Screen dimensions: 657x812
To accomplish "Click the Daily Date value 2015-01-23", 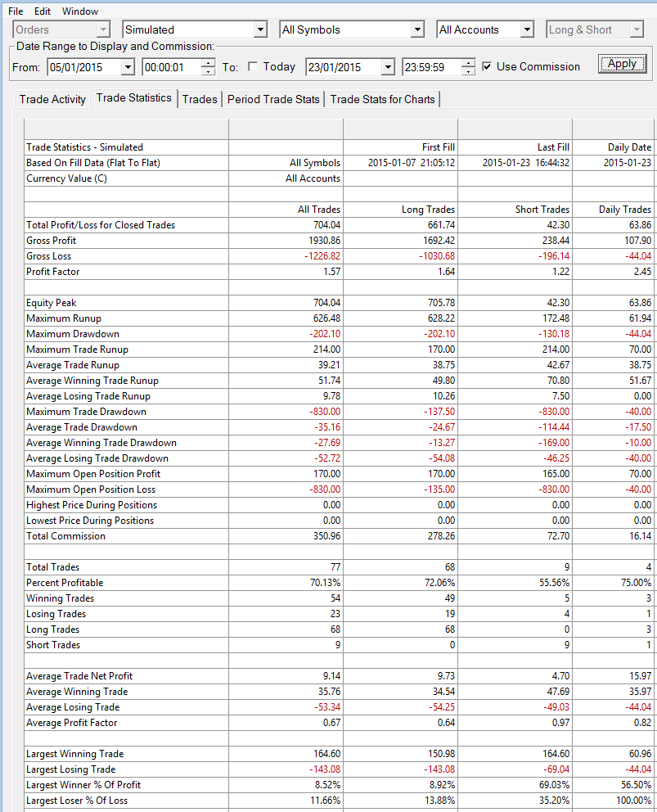I will (x=628, y=163).
